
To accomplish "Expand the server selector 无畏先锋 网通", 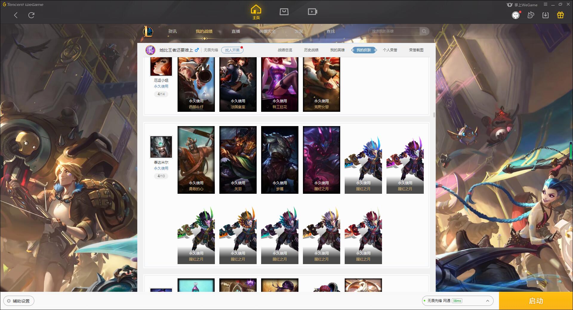I will coord(457,301).
